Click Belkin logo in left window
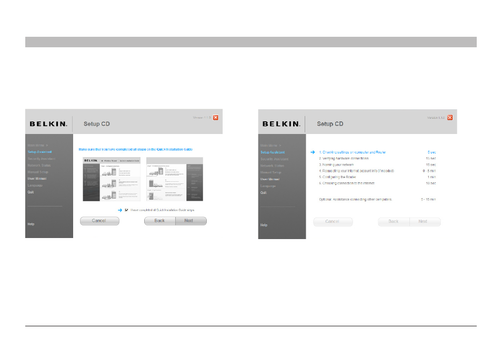Image resolution: width=502 pixels, height=351 pixels. tap(48, 124)
